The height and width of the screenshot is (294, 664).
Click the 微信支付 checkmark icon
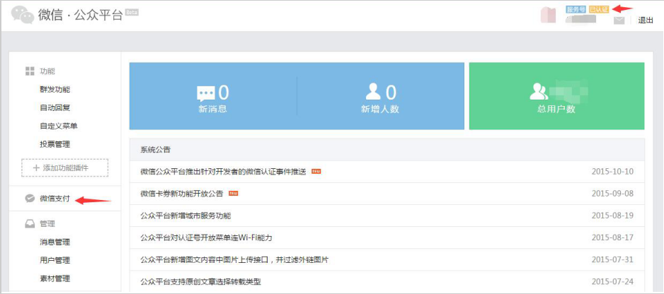click(30, 199)
